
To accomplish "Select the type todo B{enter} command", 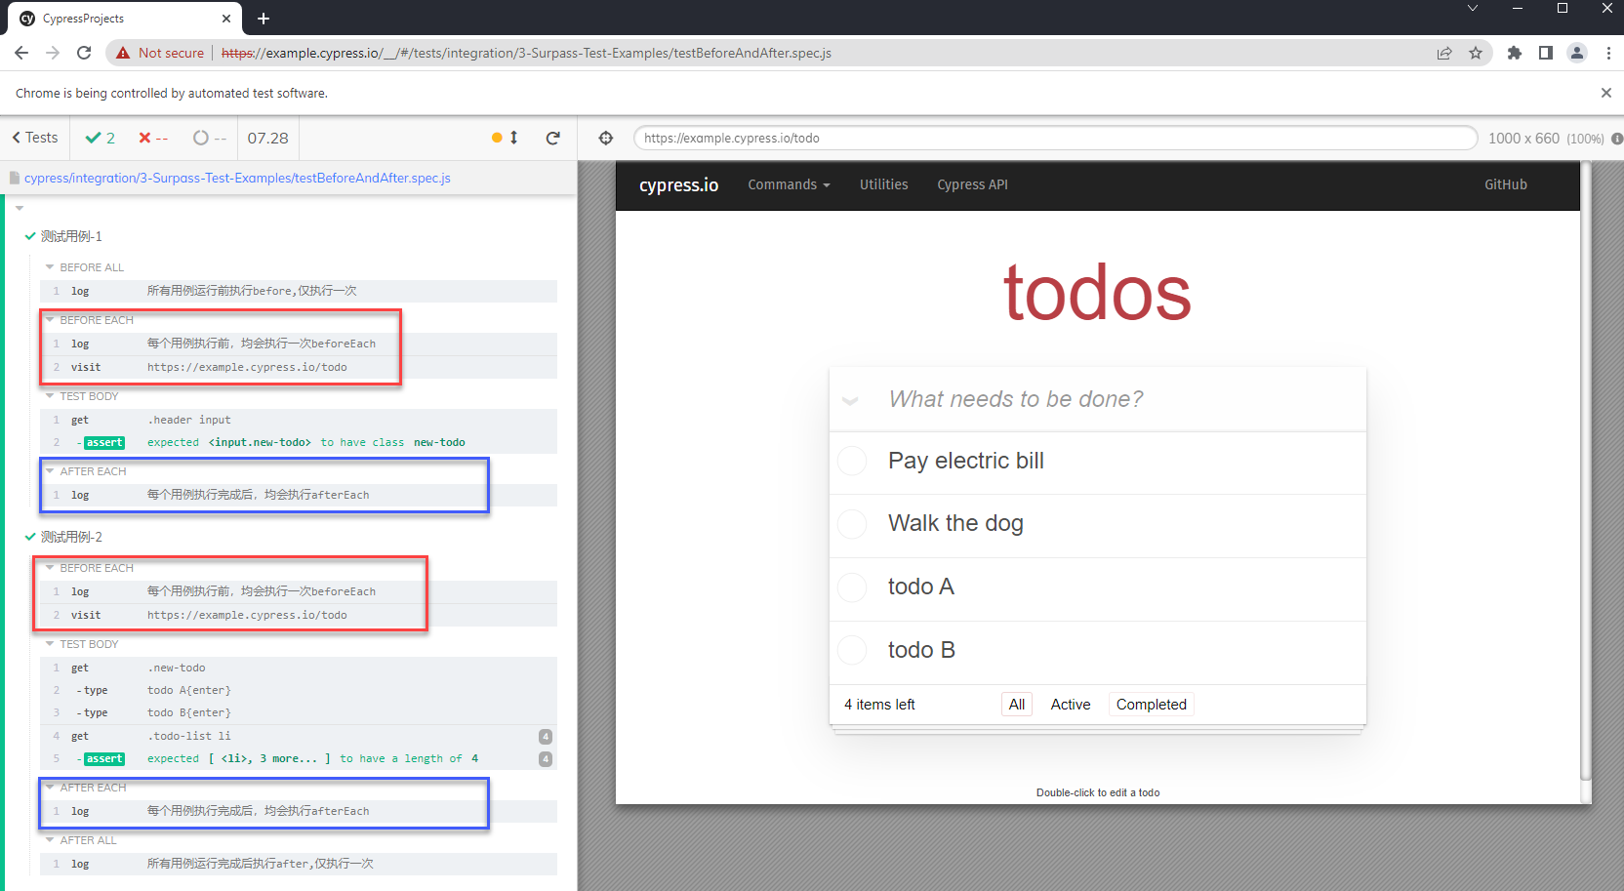I will 299,712.
